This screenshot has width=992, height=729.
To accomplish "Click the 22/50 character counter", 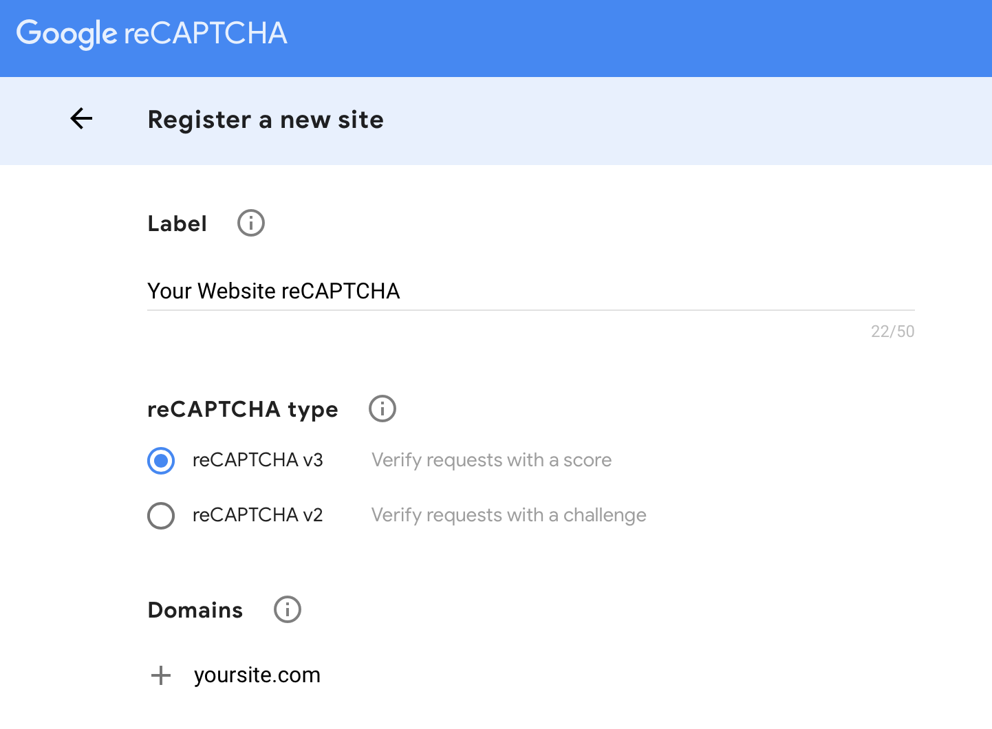I will [892, 331].
